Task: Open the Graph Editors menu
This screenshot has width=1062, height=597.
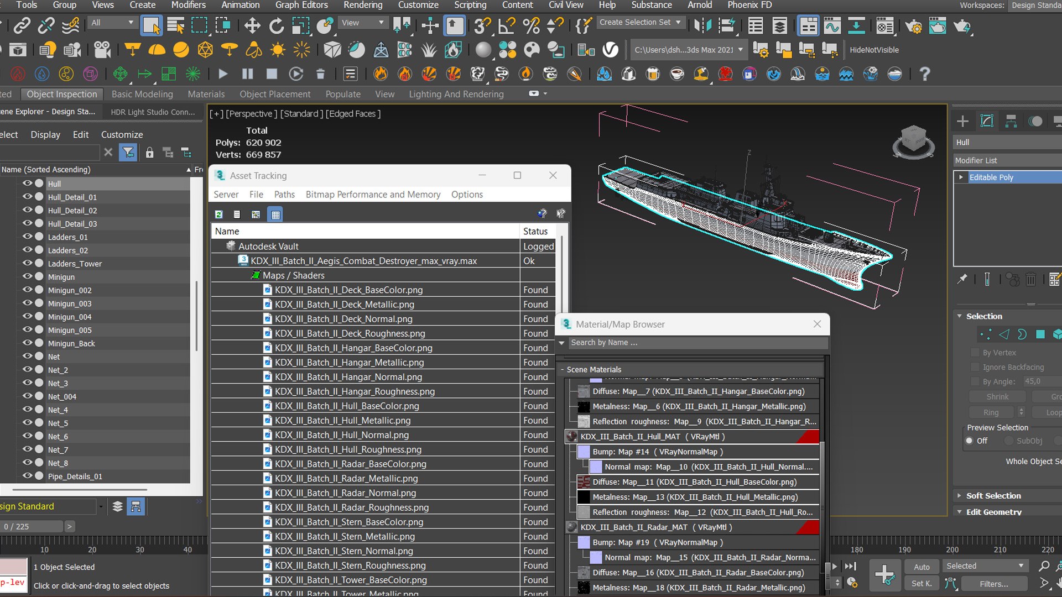Action: point(301,5)
